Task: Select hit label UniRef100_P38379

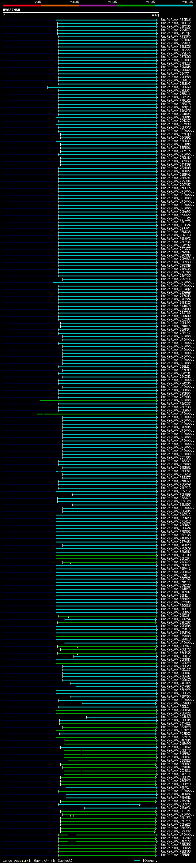Action: 175,498
